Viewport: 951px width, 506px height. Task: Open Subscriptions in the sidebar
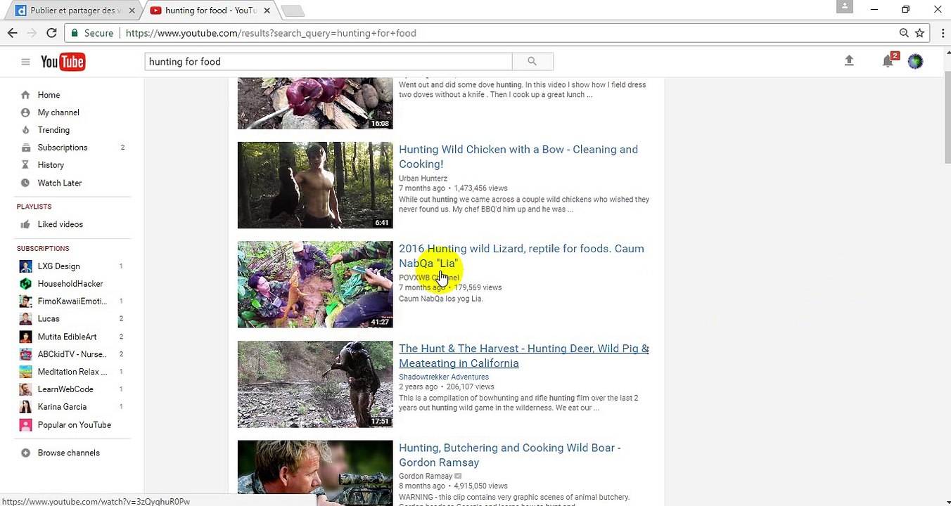pyautogui.click(x=63, y=148)
